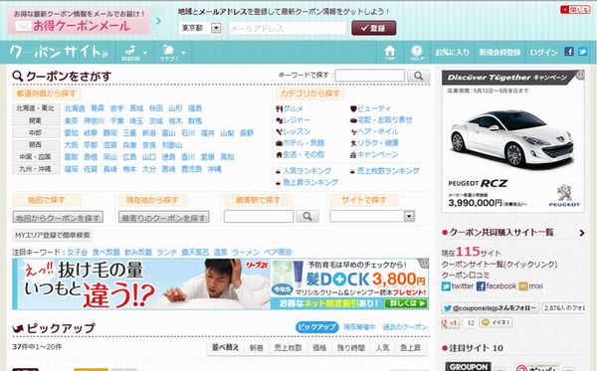This screenshot has width=597, height=371.
Task: Click the 最寄りのクーポンを探す button
Action: coord(164,217)
